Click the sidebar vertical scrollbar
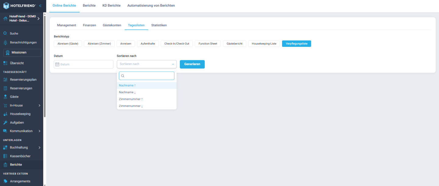This screenshot has height=186, width=439. pos(45,67)
